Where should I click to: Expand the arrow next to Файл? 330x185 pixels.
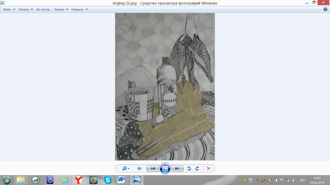14,9
